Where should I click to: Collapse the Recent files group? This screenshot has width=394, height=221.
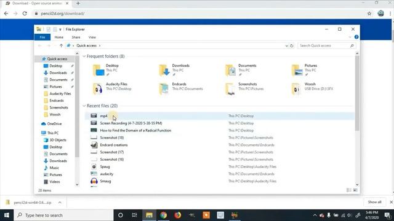[84, 106]
